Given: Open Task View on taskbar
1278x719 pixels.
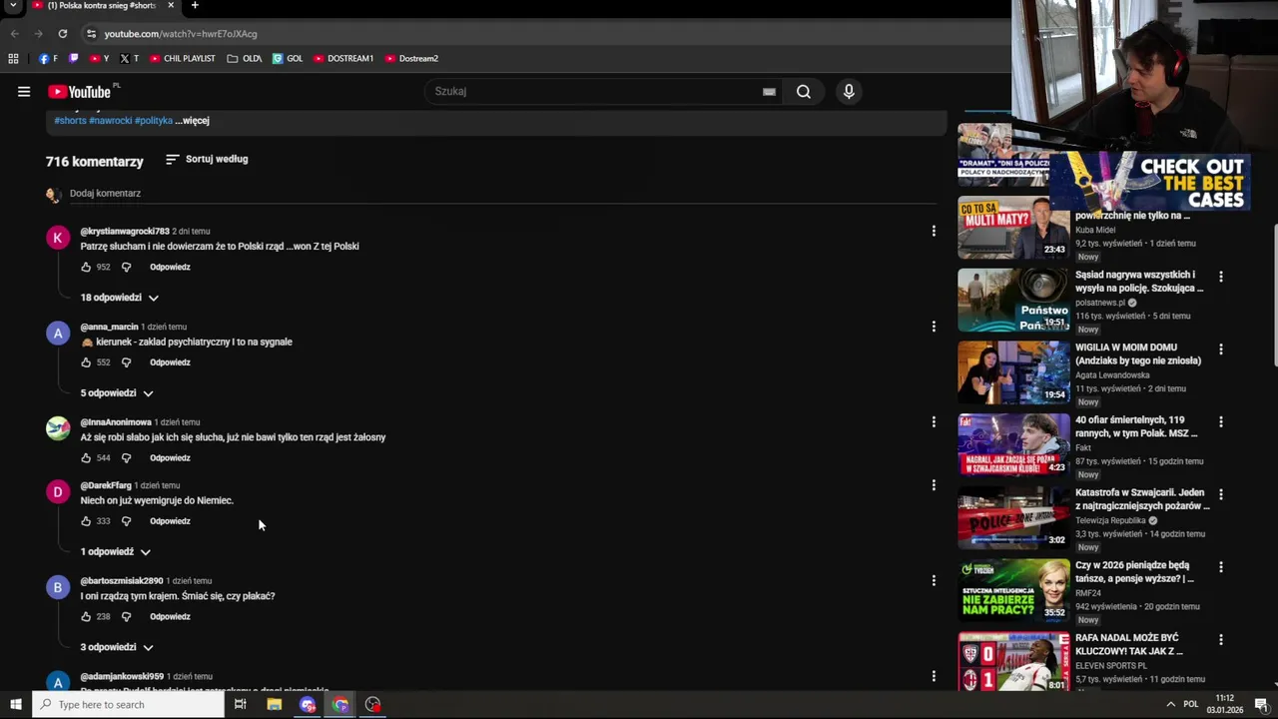Looking at the screenshot, I should tap(240, 705).
